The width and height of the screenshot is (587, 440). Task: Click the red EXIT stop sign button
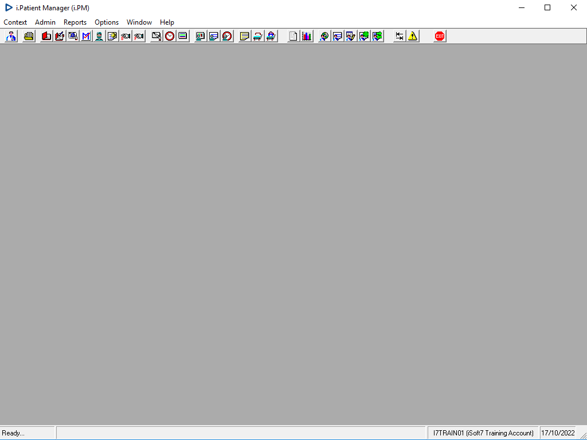click(x=440, y=36)
